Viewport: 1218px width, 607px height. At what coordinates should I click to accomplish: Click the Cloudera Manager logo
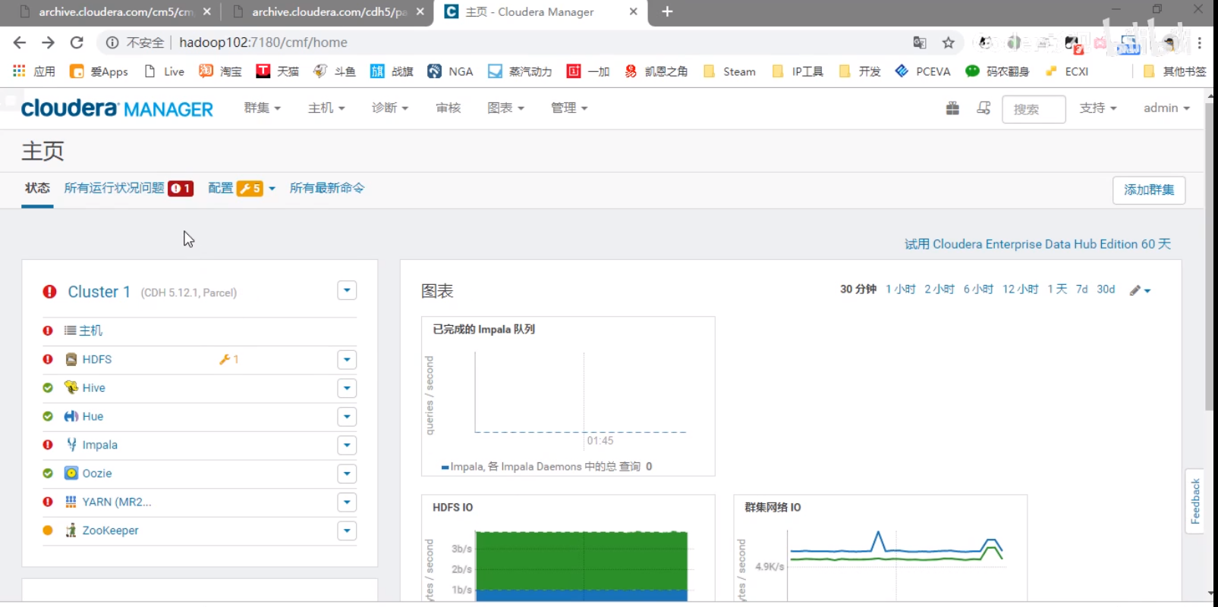[x=117, y=108]
